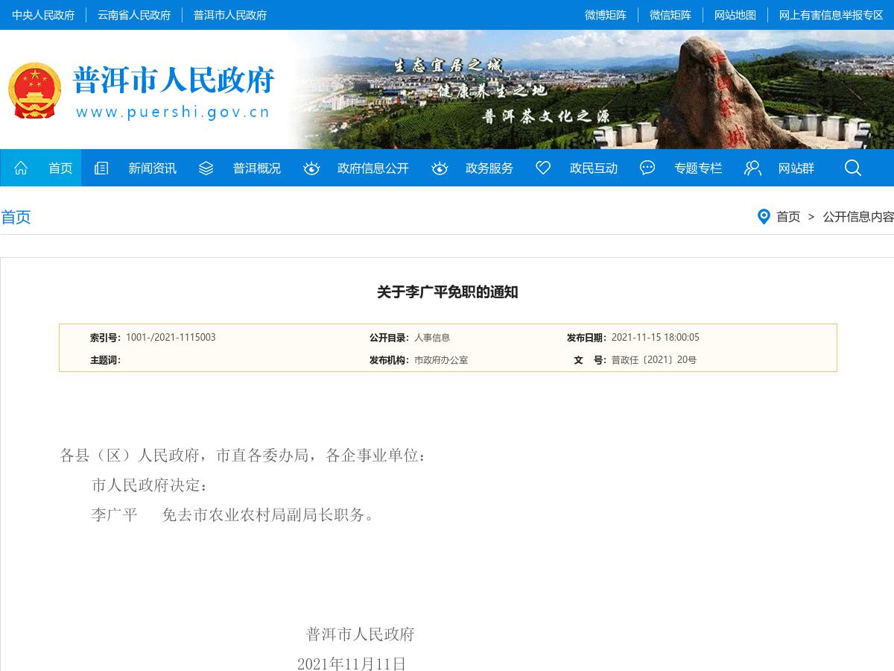
Task: Select index number 1001-/2021-1115003
Action: (171, 338)
